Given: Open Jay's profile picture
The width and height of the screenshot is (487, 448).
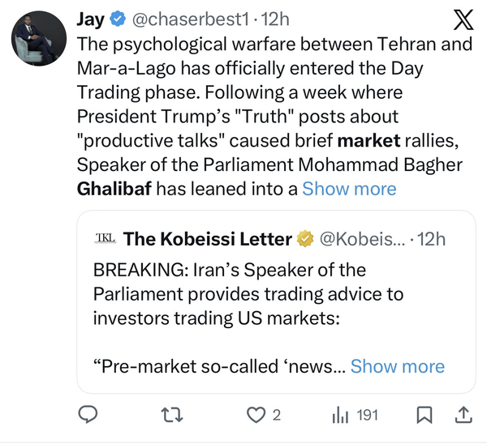Looking at the screenshot, I should tap(38, 38).
